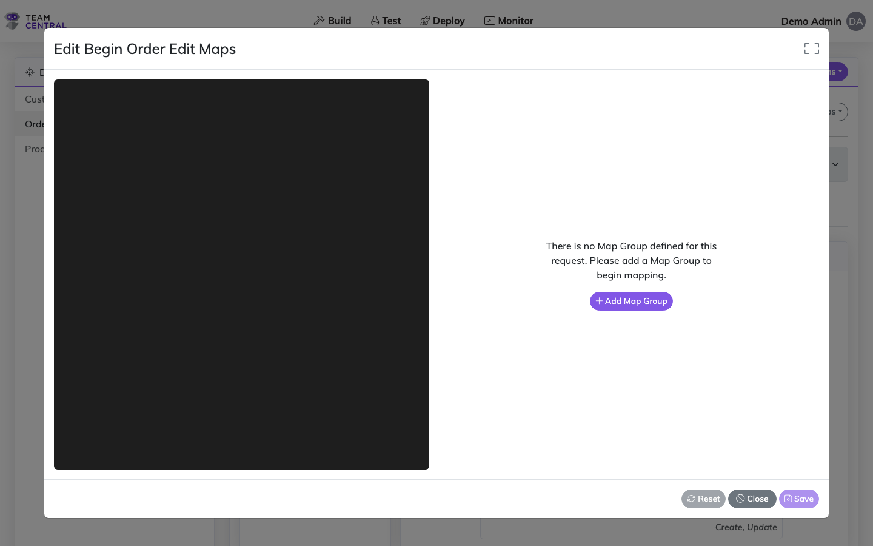873x546 pixels.
Task: Open the Monitor menu
Action: pyautogui.click(x=515, y=21)
